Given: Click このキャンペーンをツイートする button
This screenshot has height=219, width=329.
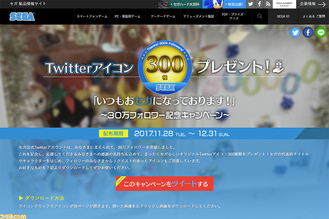Looking at the screenshot, I should pyautogui.click(x=164, y=183).
